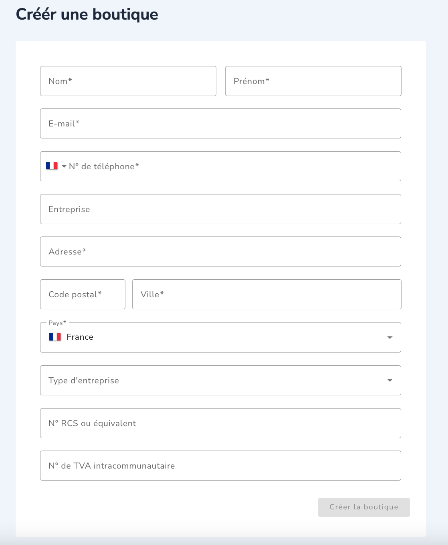The height and width of the screenshot is (545, 448).
Task: Click the Type d'entreprise label text
Action: coord(84,381)
